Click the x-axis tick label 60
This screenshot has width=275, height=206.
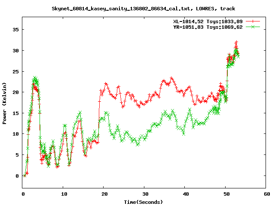[267, 194]
